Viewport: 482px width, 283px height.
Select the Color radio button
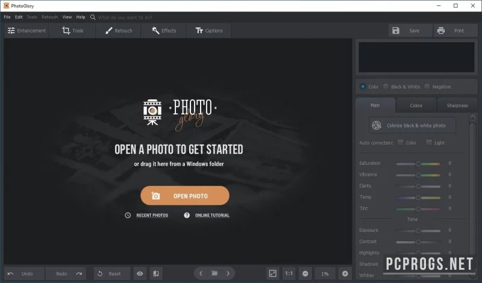363,87
